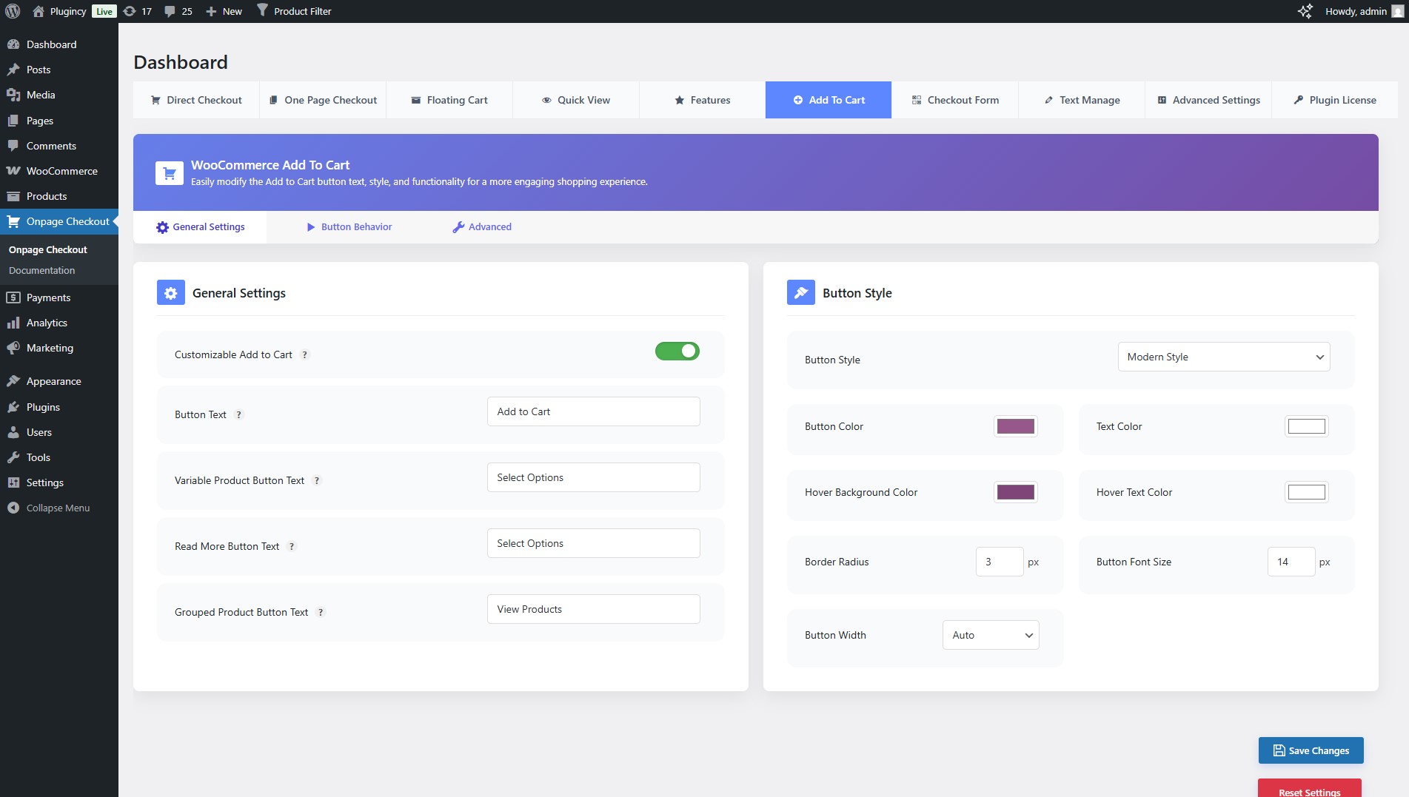
Task: Open Quick View settings
Action: (575, 99)
